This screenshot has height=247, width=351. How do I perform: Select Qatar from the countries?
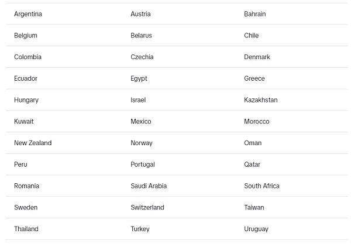point(252,164)
